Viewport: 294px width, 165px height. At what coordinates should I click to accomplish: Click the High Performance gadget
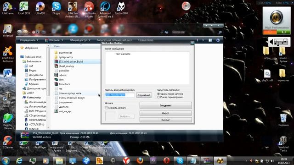[277, 21]
